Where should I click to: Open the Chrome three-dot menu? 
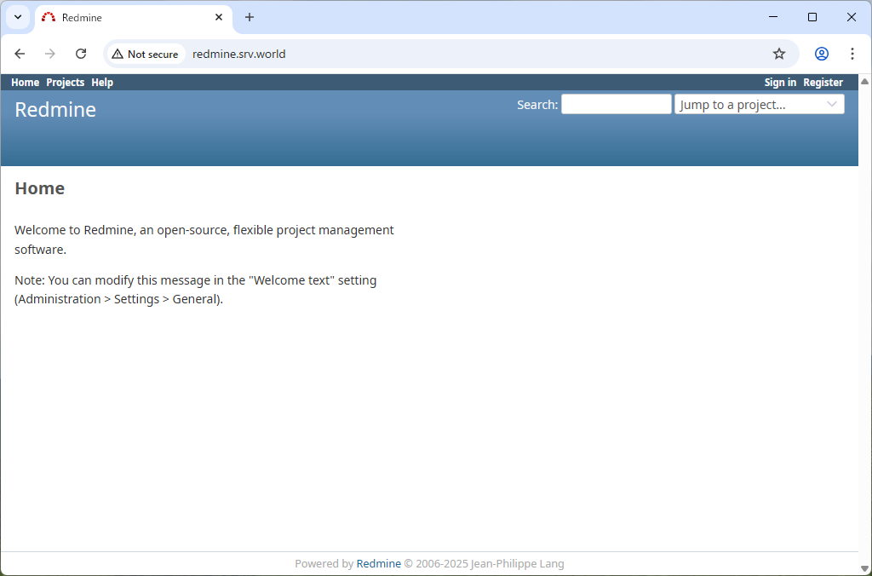(x=852, y=54)
